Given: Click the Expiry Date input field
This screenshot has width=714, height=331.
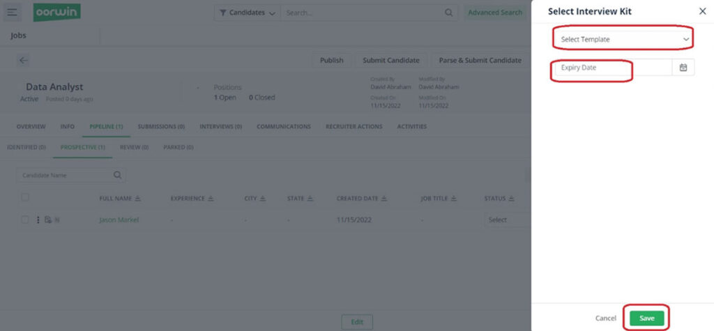Looking at the screenshot, I should (x=614, y=68).
